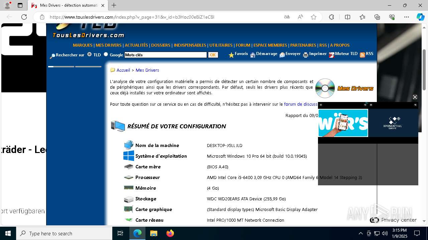
Task: Click the Wir's phone ad thumbnail
Action: [x=343, y=123]
